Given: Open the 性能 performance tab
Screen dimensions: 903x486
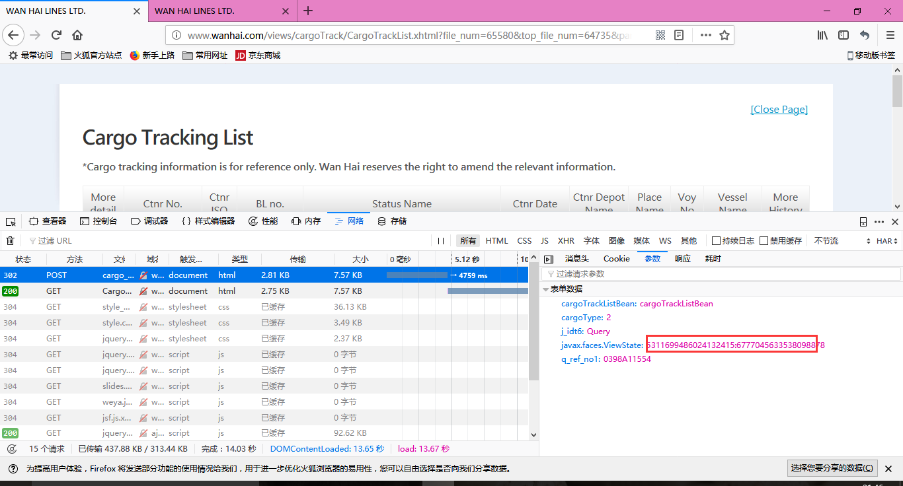Looking at the screenshot, I should point(263,221).
